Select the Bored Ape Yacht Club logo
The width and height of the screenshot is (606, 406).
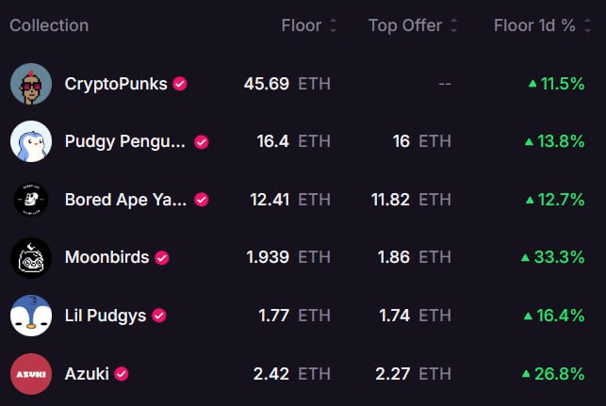click(31, 200)
